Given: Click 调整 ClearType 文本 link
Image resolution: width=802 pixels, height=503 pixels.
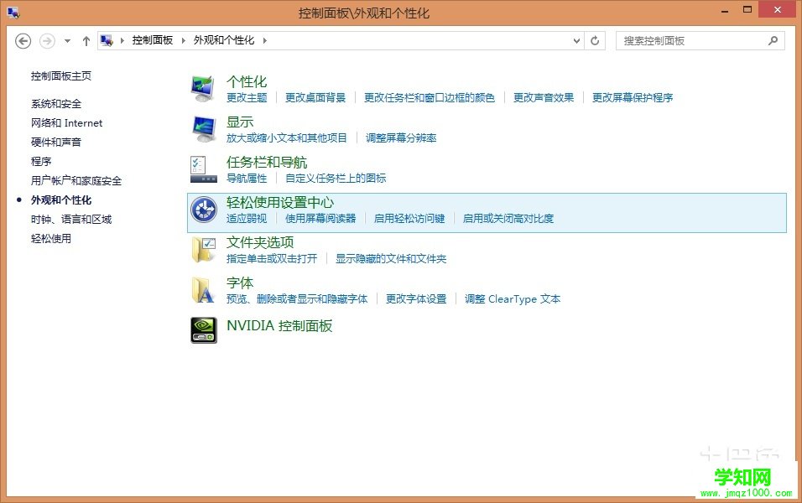Looking at the screenshot, I should click(x=513, y=298).
